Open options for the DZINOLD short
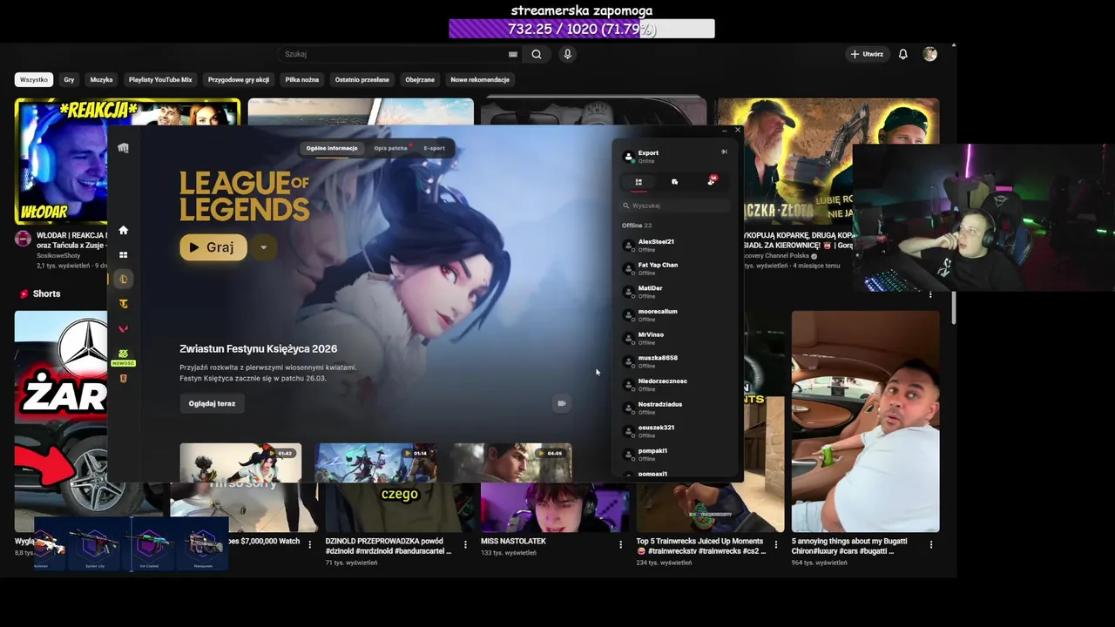The image size is (1115, 627). tap(465, 544)
